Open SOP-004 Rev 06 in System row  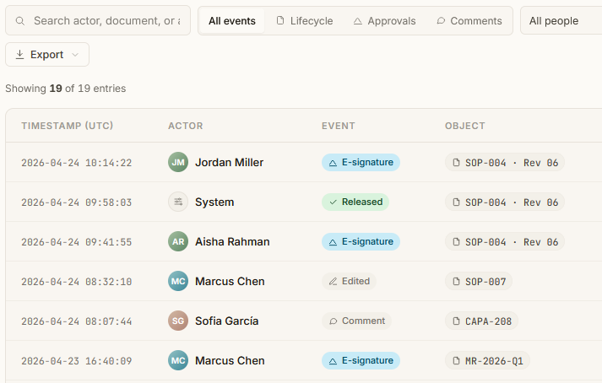505,202
